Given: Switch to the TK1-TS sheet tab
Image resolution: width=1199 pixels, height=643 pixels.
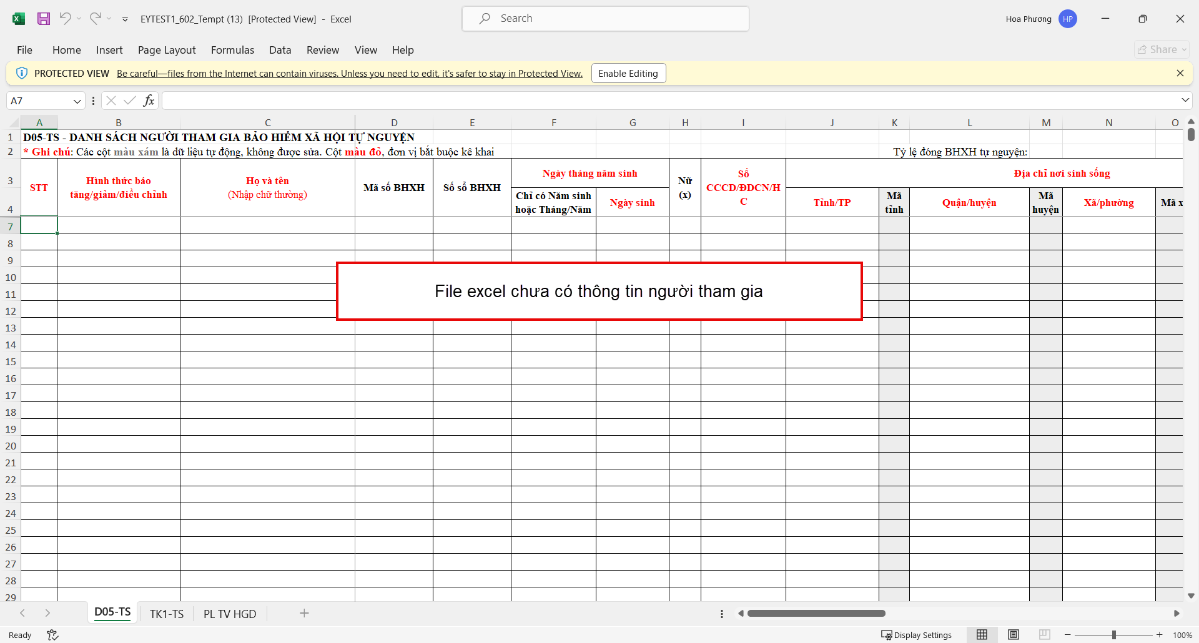Looking at the screenshot, I should (x=167, y=614).
